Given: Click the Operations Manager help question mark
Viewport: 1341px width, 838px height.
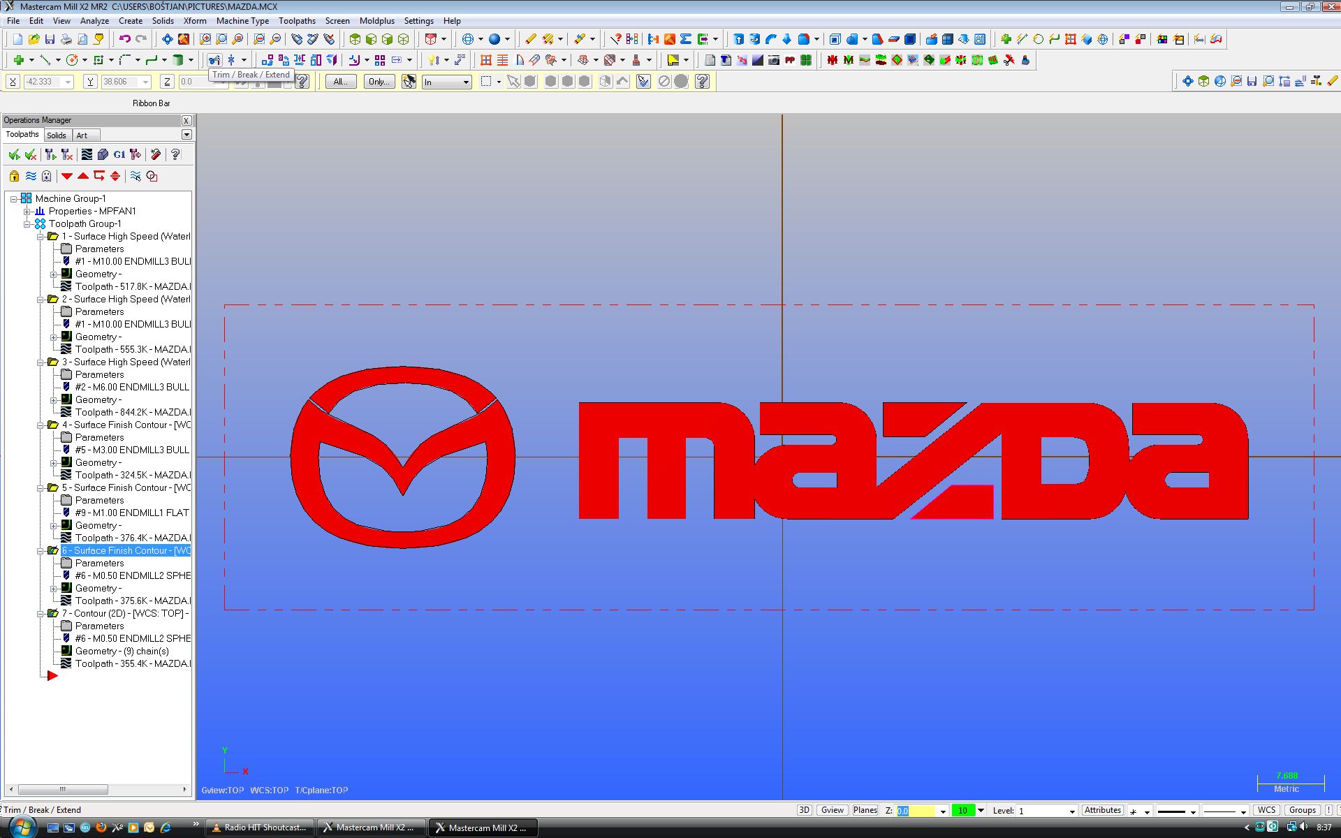Looking at the screenshot, I should [175, 154].
